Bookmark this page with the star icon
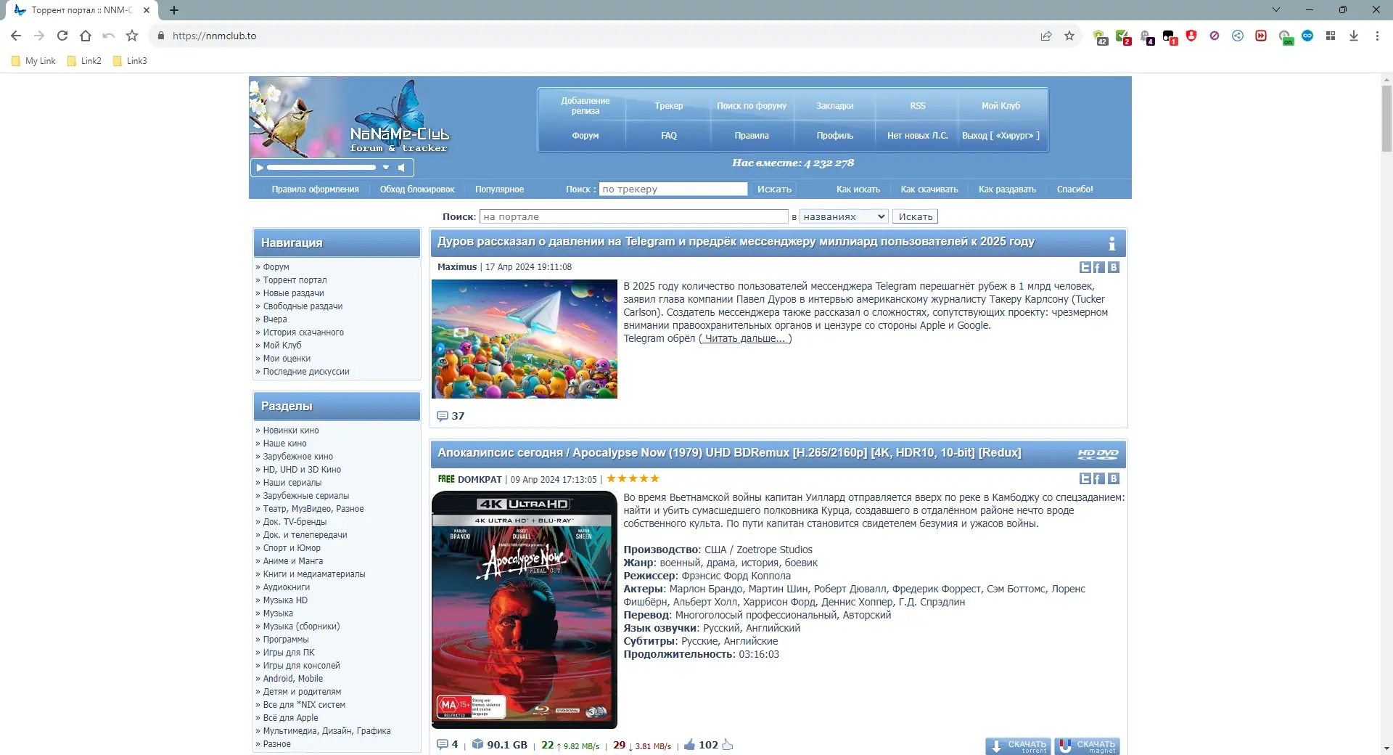Image resolution: width=1393 pixels, height=755 pixels. (x=1069, y=36)
